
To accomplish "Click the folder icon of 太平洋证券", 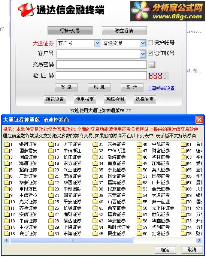I will pyautogui.click(x=140, y=208).
